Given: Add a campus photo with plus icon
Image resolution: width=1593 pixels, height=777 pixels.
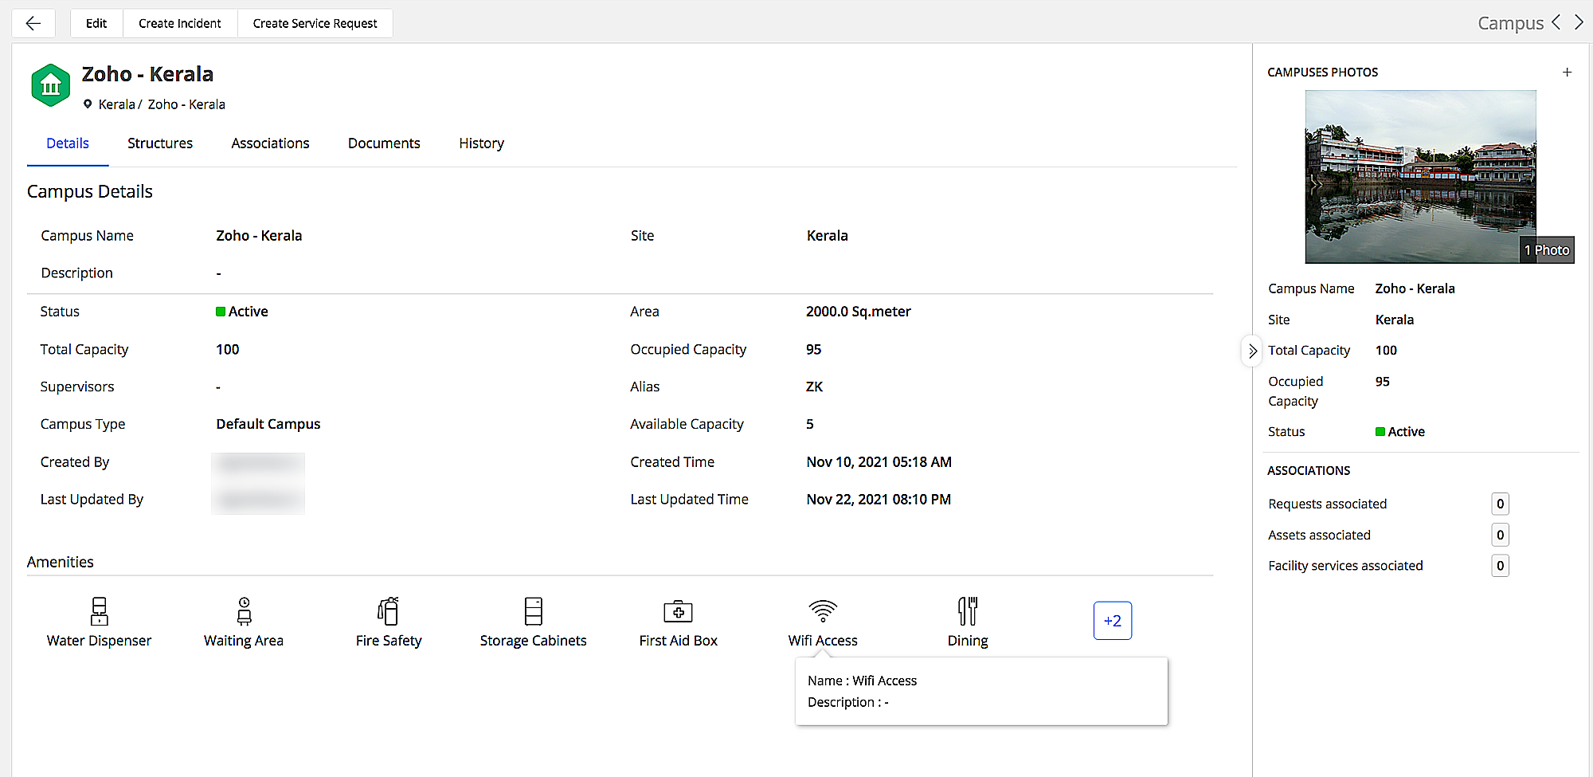Looking at the screenshot, I should coord(1567,72).
